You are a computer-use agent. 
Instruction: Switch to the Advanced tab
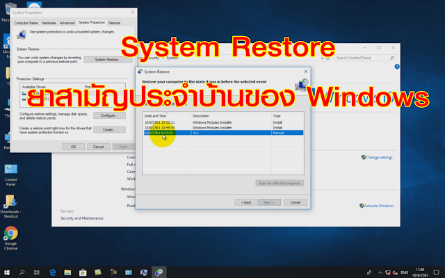tap(67, 23)
